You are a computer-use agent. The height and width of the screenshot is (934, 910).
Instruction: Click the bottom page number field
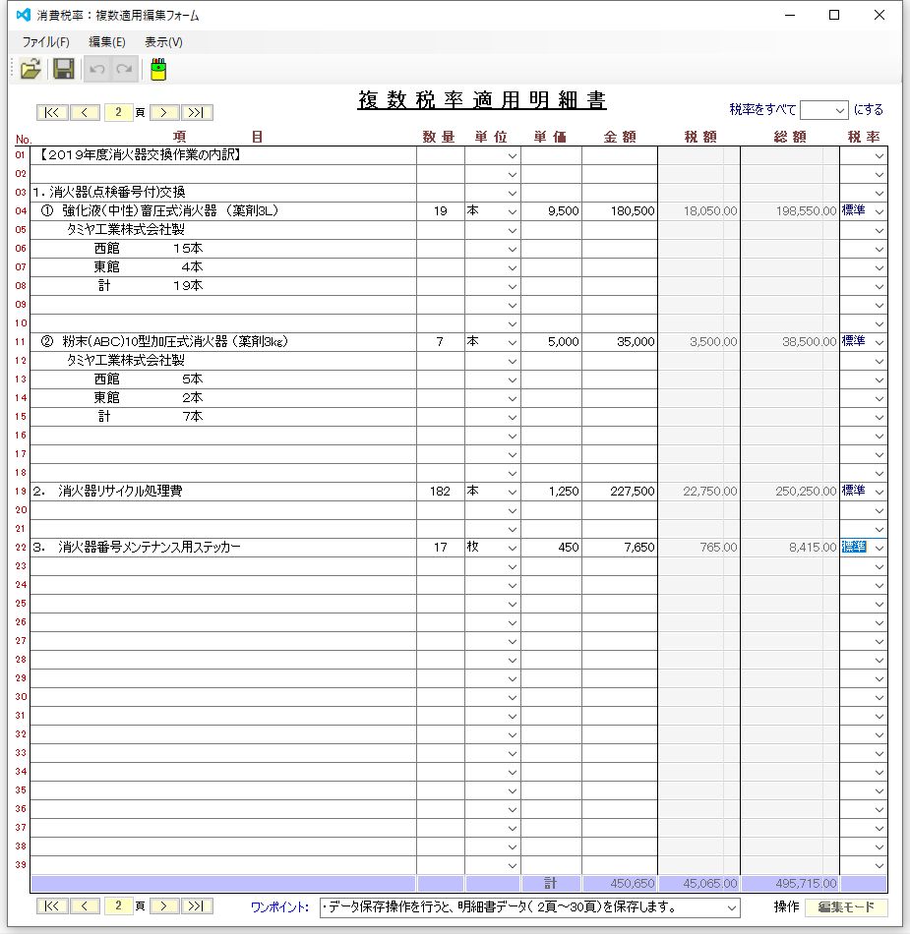[118, 906]
